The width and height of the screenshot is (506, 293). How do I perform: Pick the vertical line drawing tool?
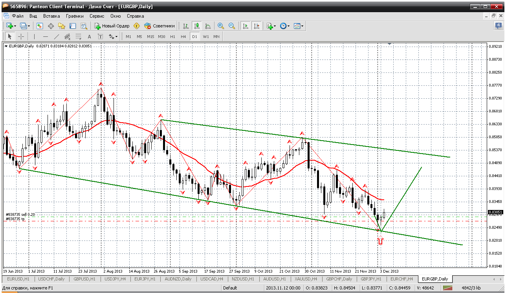tap(35, 36)
